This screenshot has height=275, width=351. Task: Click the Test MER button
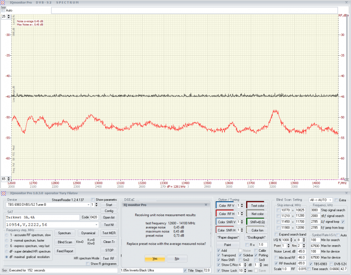coord(109,233)
